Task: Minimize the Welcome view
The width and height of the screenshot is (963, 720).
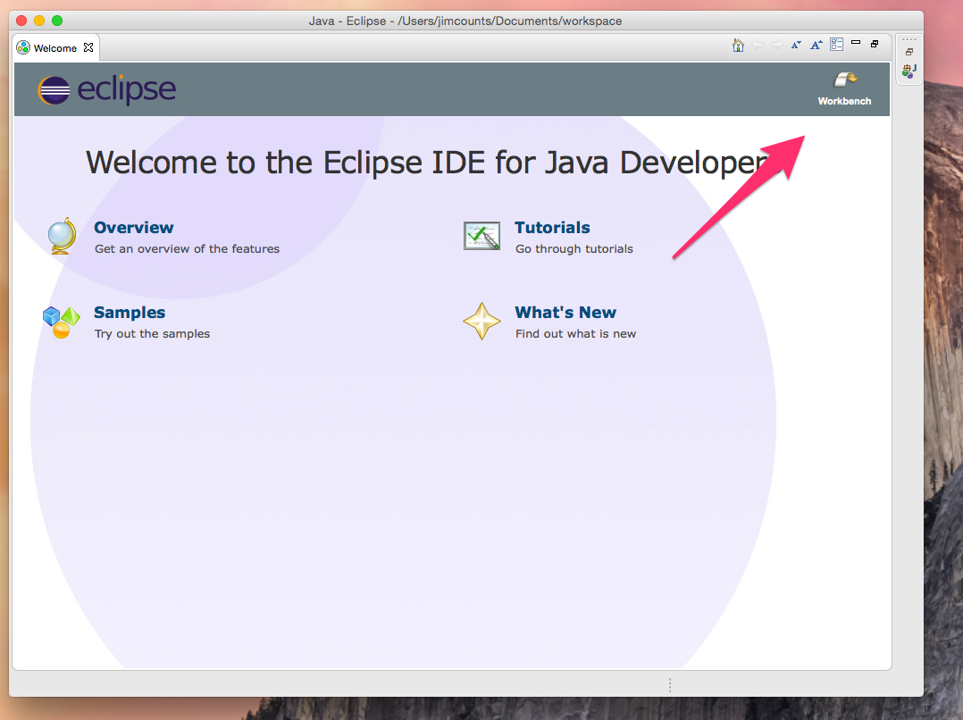Action: pos(856,43)
